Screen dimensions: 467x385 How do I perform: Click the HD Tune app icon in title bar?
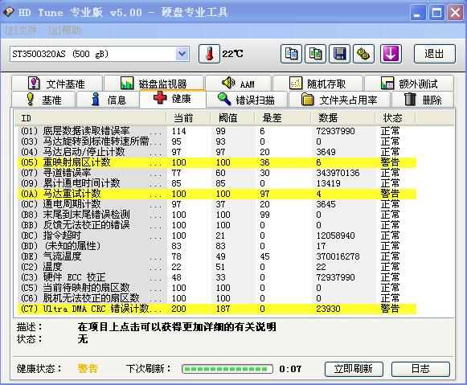(x=8, y=12)
